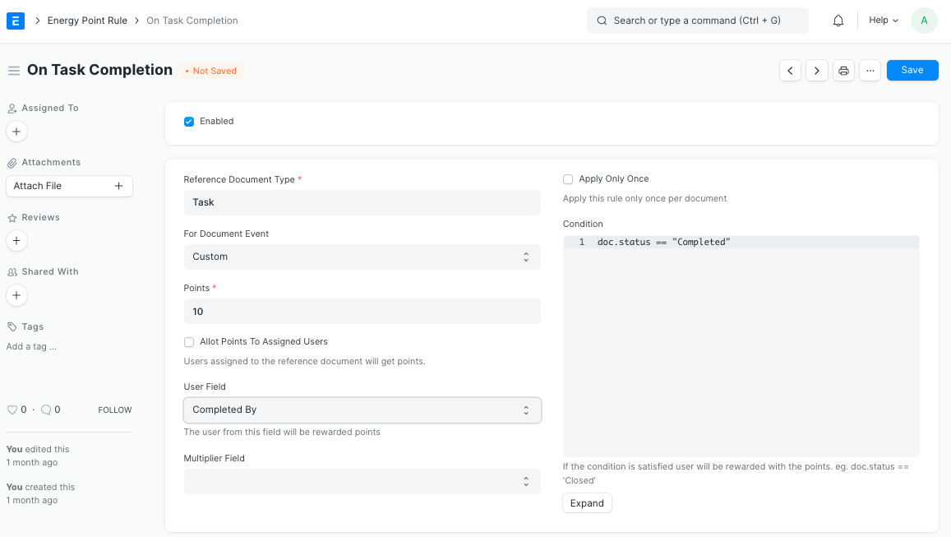This screenshot has height=537, width=951.
Task: Add an assignee with Assigned To plus
Action: 16,132
